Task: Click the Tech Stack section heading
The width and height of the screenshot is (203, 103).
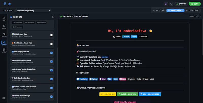Action: tap(83, 73)
